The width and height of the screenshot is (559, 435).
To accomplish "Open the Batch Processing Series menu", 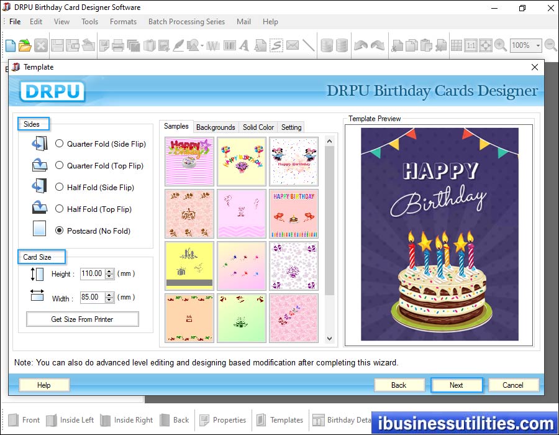I will click(186, 22).
